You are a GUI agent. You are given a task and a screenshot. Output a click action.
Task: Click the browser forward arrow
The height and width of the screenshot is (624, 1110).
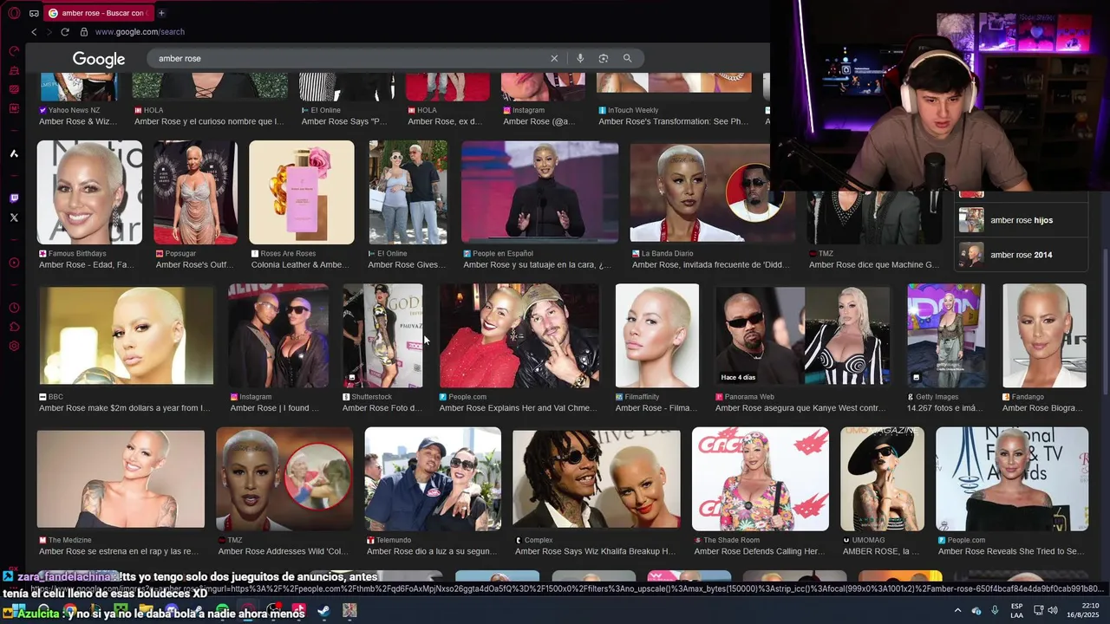coord(49,32)
